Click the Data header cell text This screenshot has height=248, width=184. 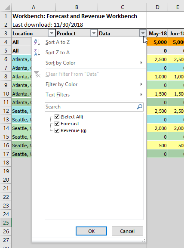point(104,34)
